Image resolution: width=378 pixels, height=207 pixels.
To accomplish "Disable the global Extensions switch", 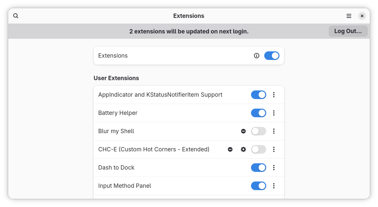I will (272, 56).
